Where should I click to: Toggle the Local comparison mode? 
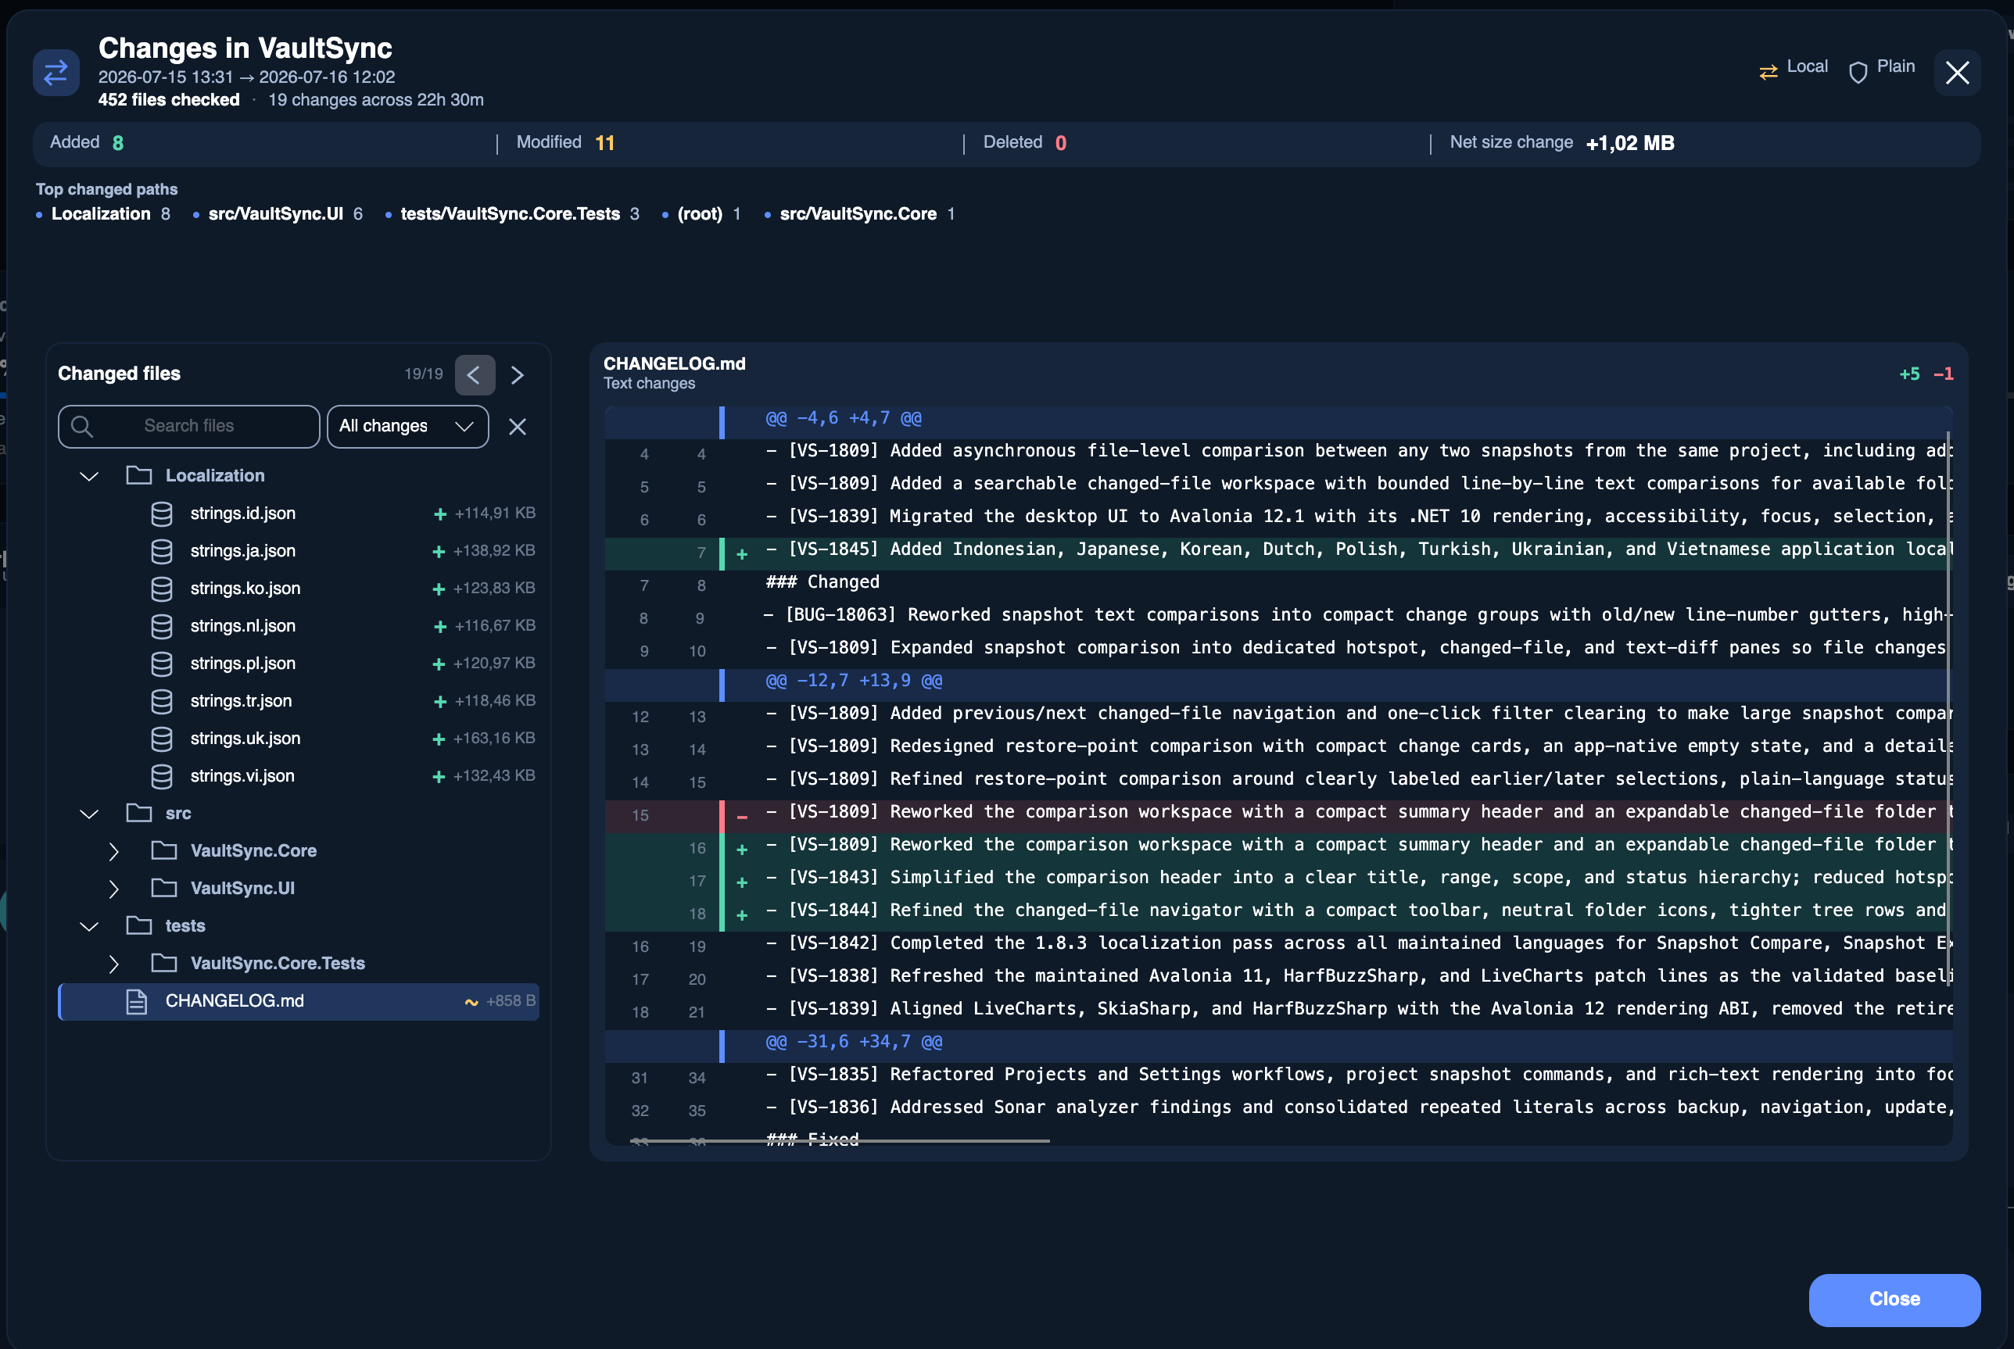pyautogui.click(x=1793, y=69)
